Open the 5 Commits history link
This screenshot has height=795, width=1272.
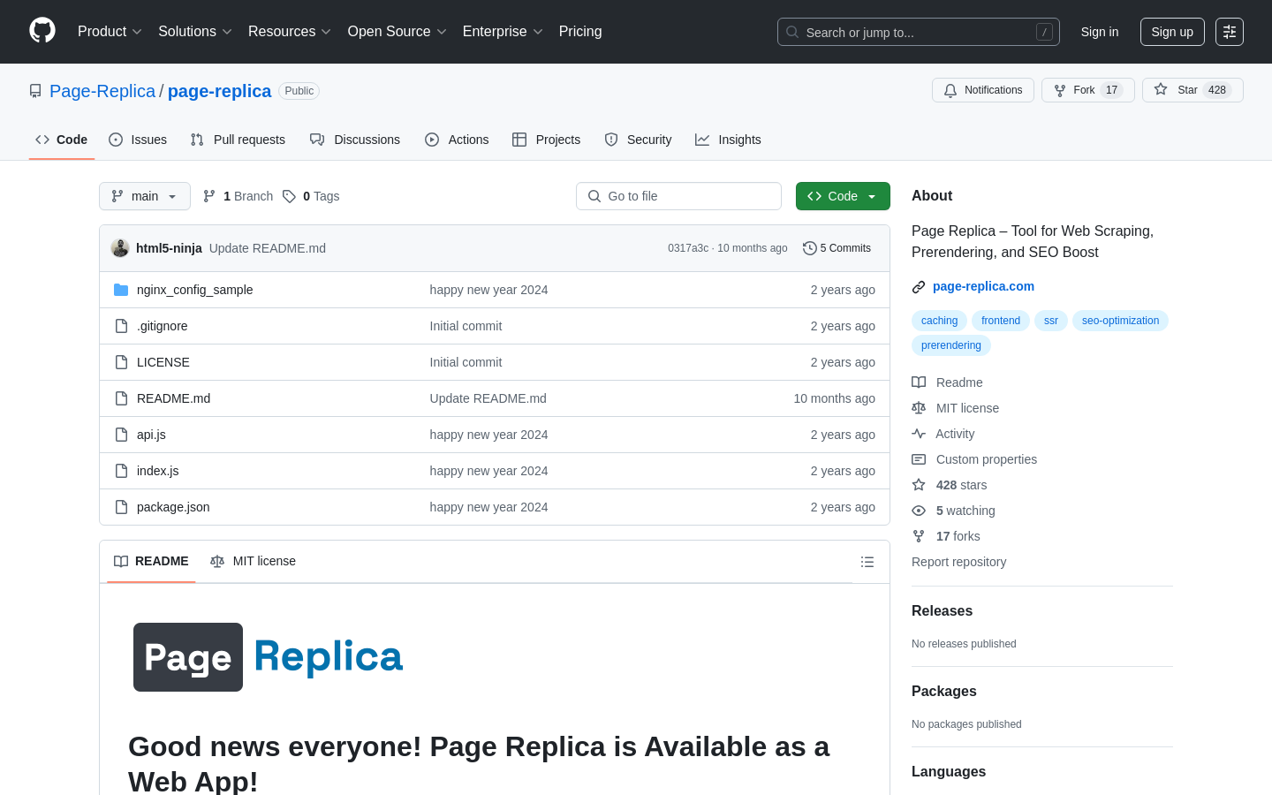(837, 248)
